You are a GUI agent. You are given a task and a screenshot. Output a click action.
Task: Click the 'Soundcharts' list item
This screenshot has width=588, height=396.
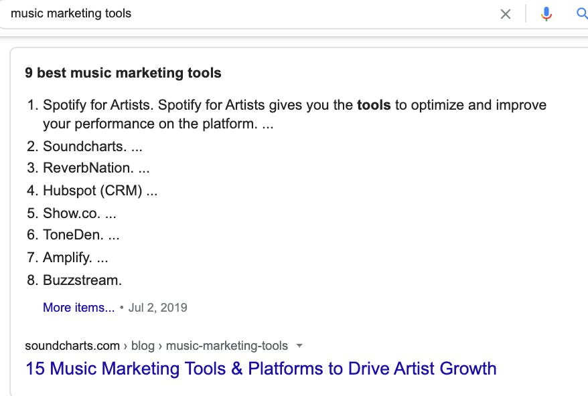[x=84, y=146]
